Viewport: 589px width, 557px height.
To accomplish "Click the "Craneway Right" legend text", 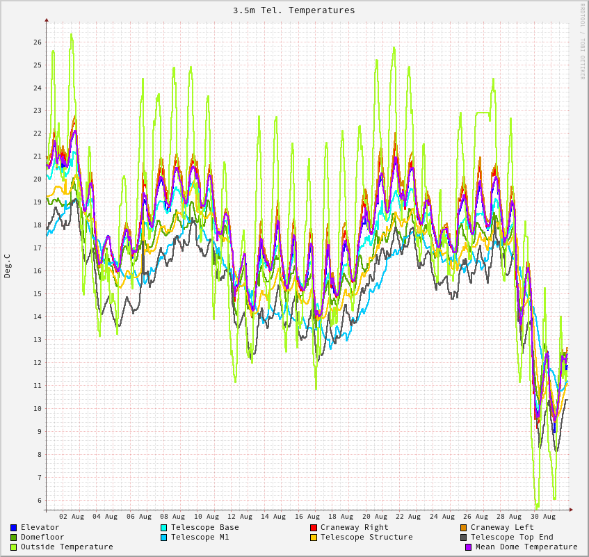I will 355,528.
